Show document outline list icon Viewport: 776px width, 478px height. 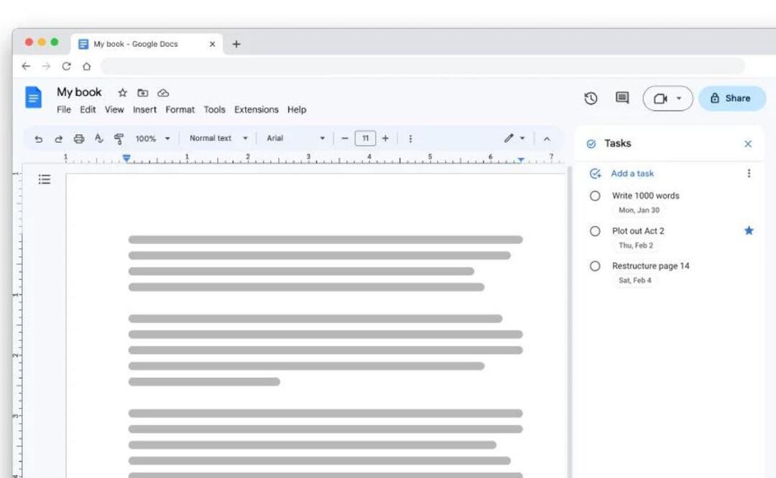[x=45, y=179]
